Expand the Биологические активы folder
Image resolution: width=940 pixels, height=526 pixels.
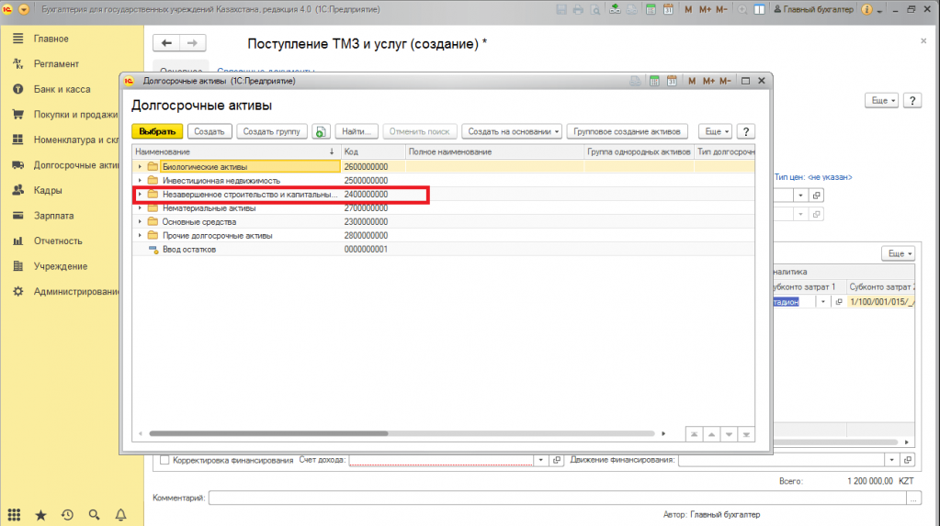[x=141, y=166]
